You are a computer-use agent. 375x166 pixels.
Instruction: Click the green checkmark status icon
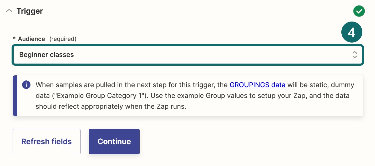point(359,11)
